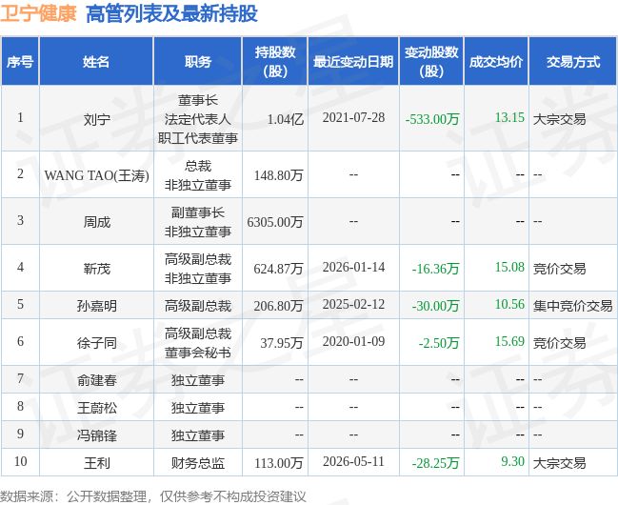The image size is (618, 505).
Task: Click the change value -533.00万
Action: 432,119
